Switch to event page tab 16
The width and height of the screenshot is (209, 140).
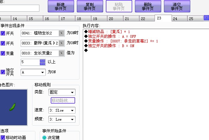(x=51, y=19)
